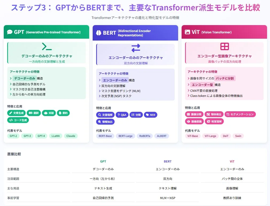The width and height of the screenshot is (270, 206).
Task: Click the magnifier icon in 文書理解 tag
Action: point(100,115)
